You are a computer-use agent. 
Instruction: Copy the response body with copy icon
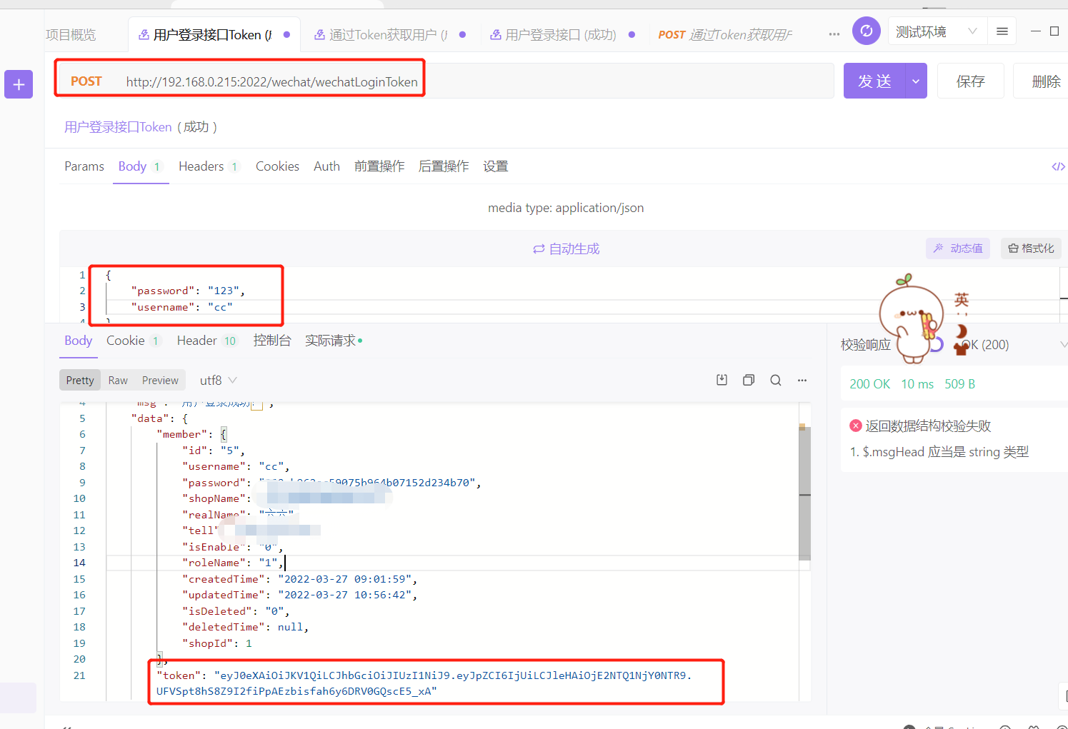tap(749, 380)
